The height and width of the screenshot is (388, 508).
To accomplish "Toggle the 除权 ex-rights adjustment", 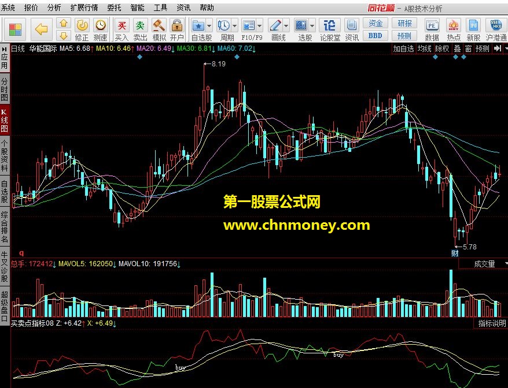I will pos(442,49).
